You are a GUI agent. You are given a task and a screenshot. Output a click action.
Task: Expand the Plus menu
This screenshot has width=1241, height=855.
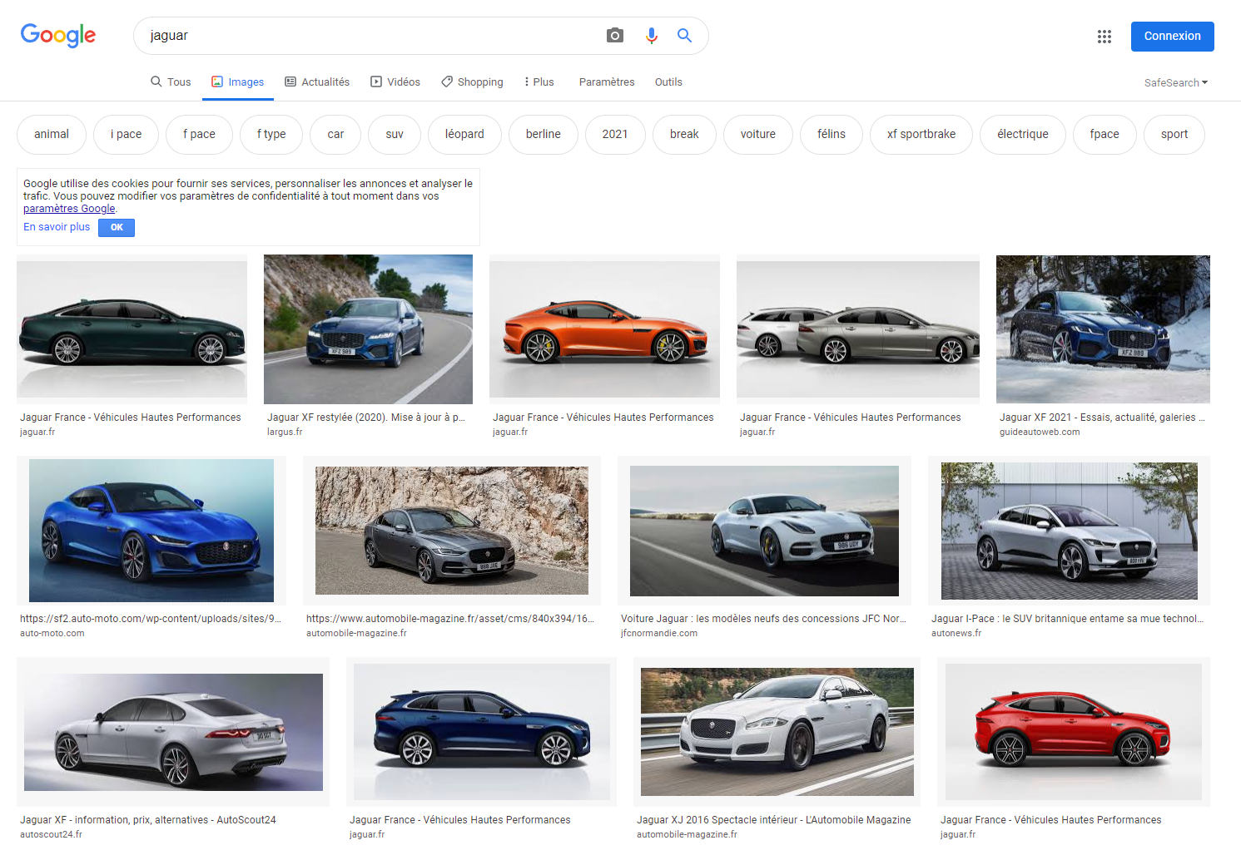point(539,82)
